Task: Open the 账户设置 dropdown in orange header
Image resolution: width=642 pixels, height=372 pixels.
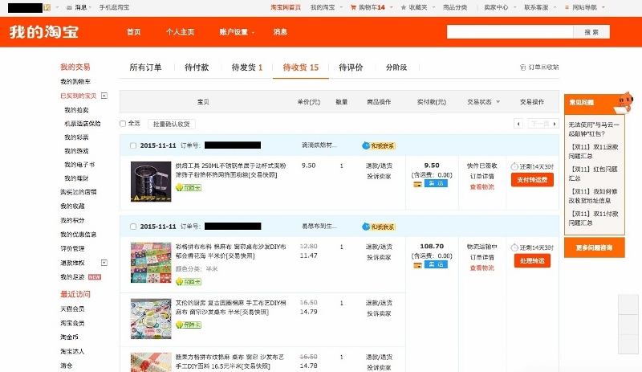Action: point(237,32)
